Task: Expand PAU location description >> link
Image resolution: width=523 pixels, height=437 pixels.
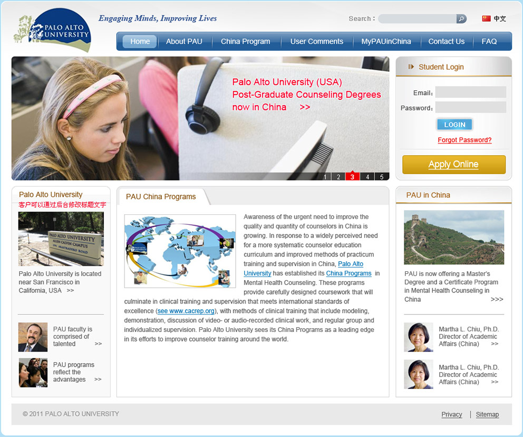Action: pos(70,290)
